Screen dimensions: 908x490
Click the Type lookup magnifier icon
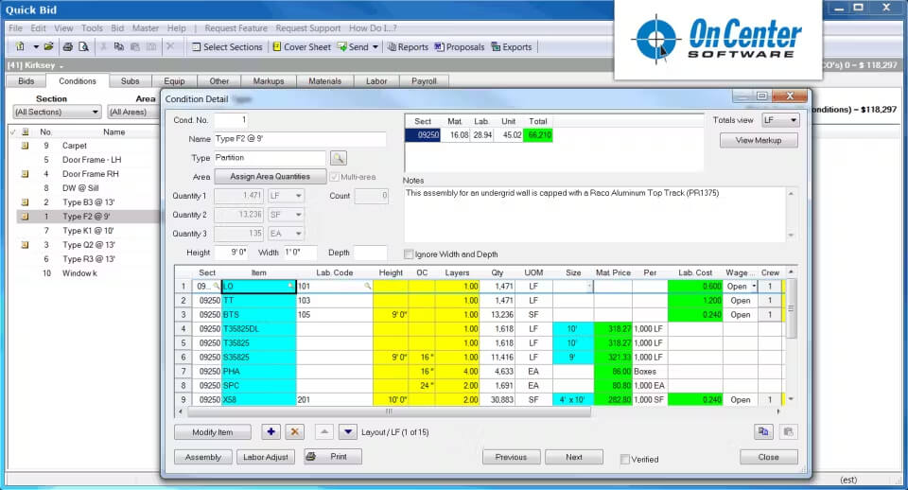pyautogui.click(x=339, y=158)
